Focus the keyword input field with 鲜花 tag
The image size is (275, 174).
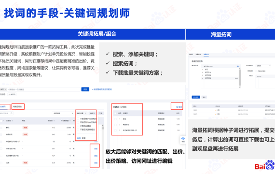click(x=40, y=89)
